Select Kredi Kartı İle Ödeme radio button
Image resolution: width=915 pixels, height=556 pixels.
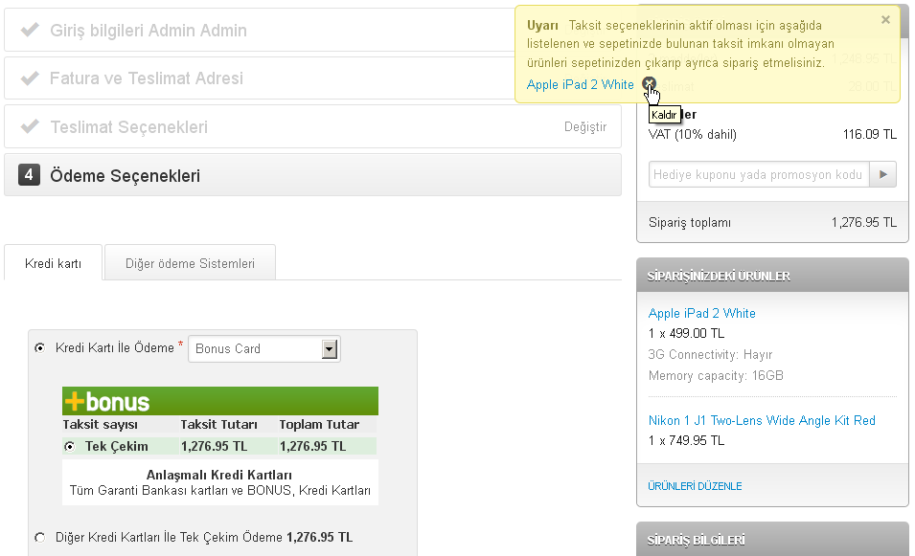point(39,348)
